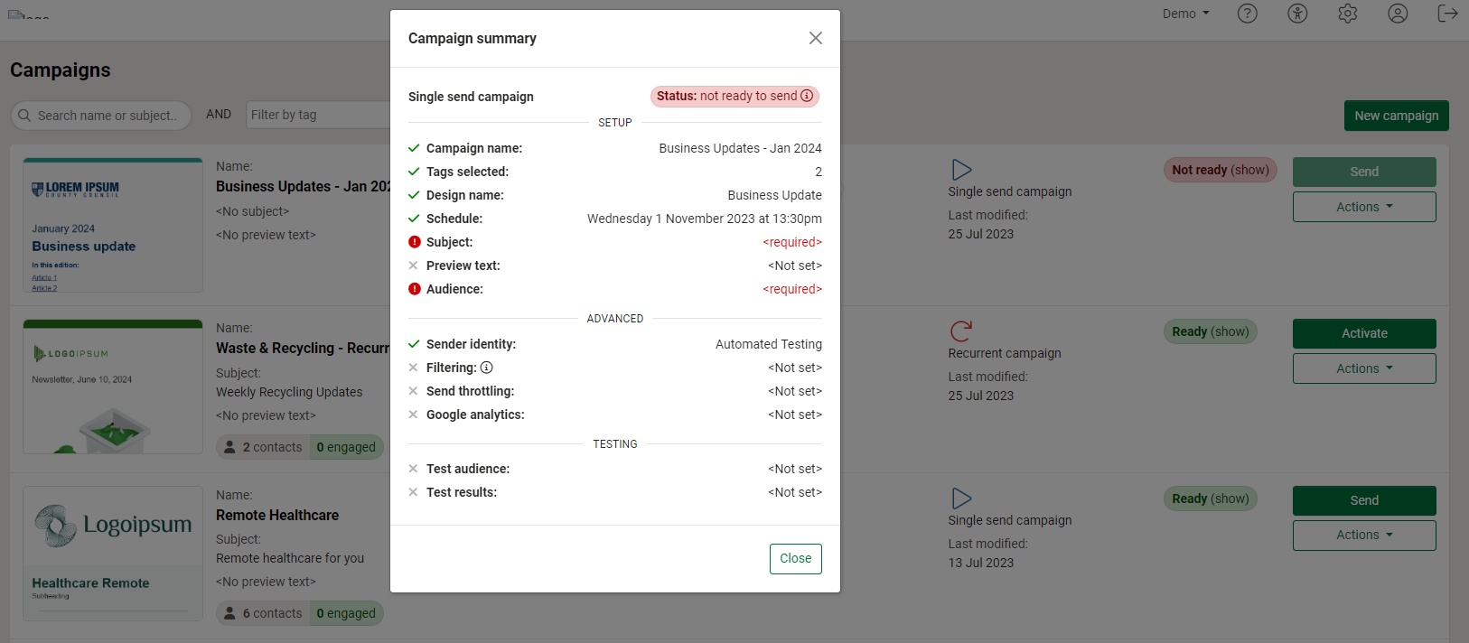Click the help question mark icon
Image resolution: width=1469 pixels, height=643 pixels.
[x=1247, y=14]
